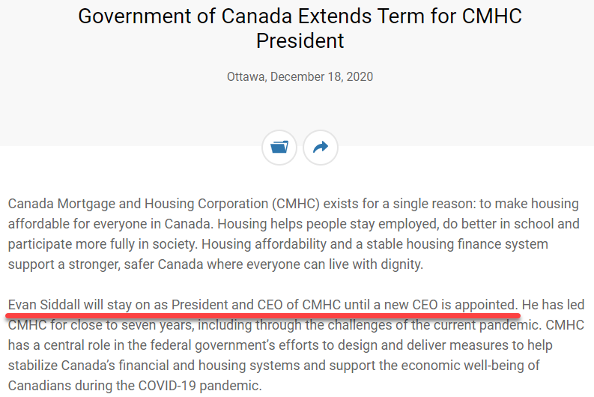The height and width of the screenshot is (397, 594).
Task: Click the red underline annotation
Action: coord(262,315)
